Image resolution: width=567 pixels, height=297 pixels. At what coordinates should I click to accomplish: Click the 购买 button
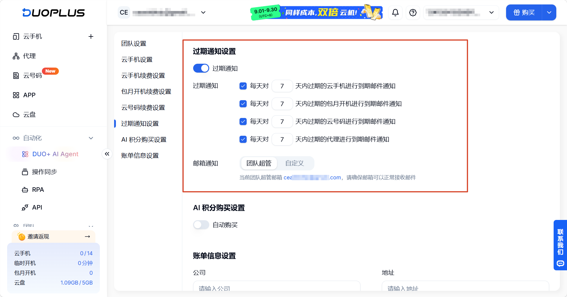coord(524,12)
